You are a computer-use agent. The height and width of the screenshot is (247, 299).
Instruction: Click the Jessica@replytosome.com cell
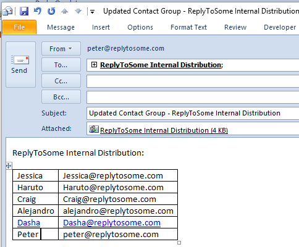tap(118, 175)
